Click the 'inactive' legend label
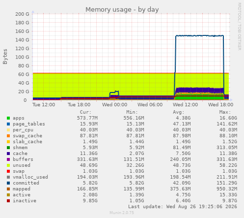244x218 pixels. pos(25,201)
